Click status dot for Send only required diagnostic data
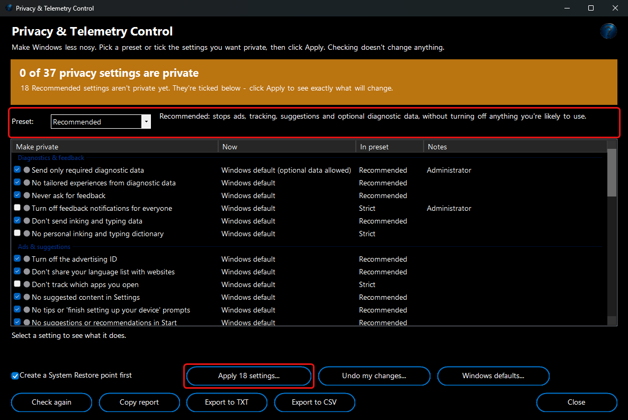Viewport: 628px width, 420px height. [x=27, y=170]
